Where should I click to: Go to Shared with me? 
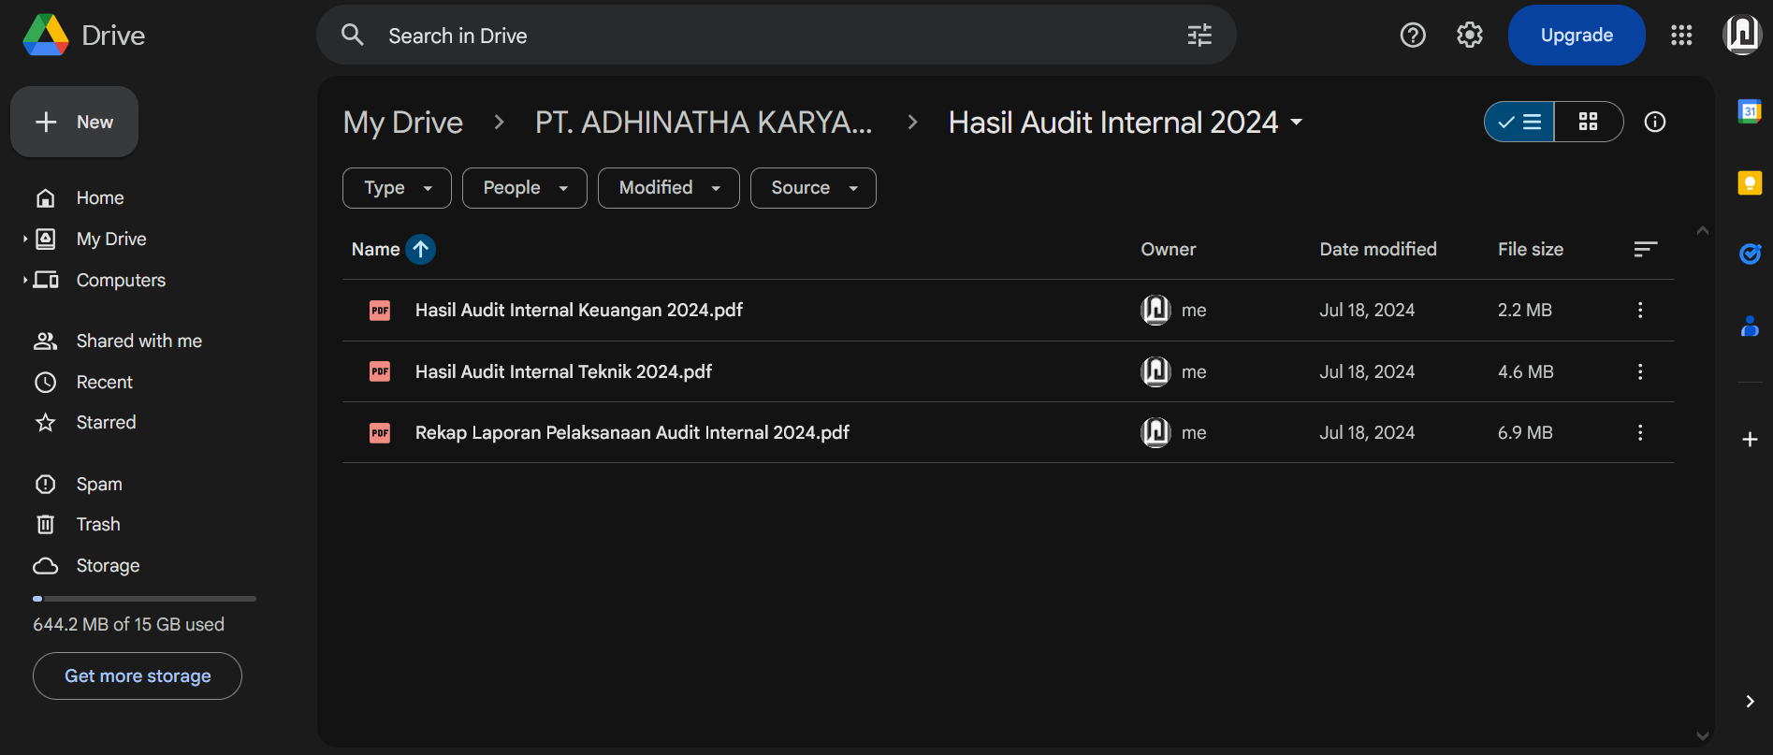coord(138,341)
